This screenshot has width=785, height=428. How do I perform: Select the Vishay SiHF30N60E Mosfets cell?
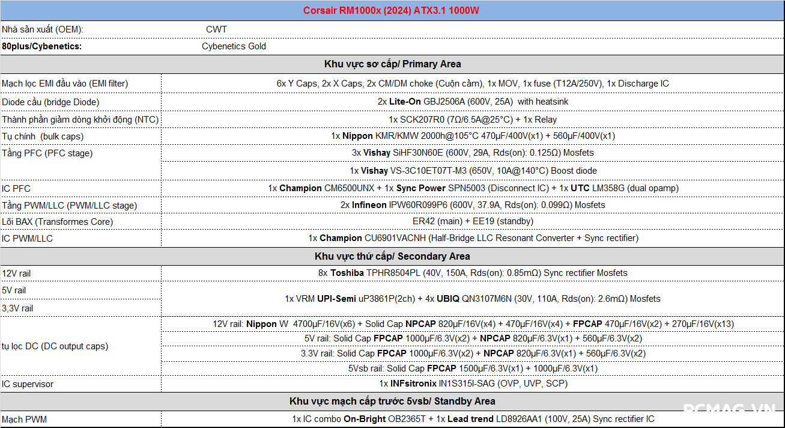[x=473, y=153]
